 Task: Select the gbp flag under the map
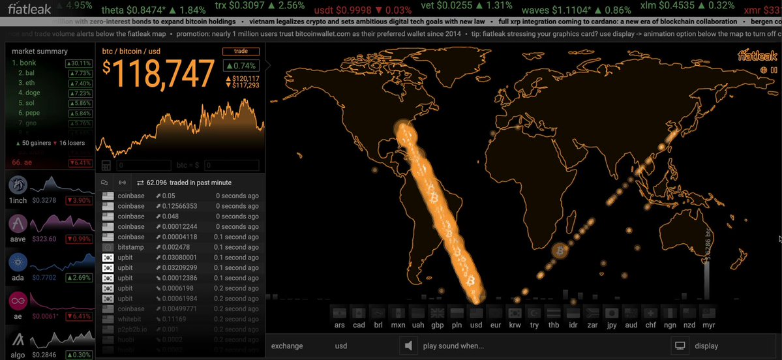pos(438,313)
